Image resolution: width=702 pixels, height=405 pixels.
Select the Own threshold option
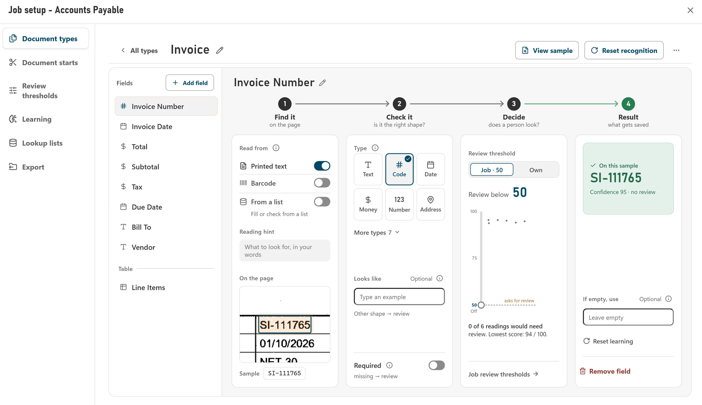pyautogui.click(x=536, y=170)
